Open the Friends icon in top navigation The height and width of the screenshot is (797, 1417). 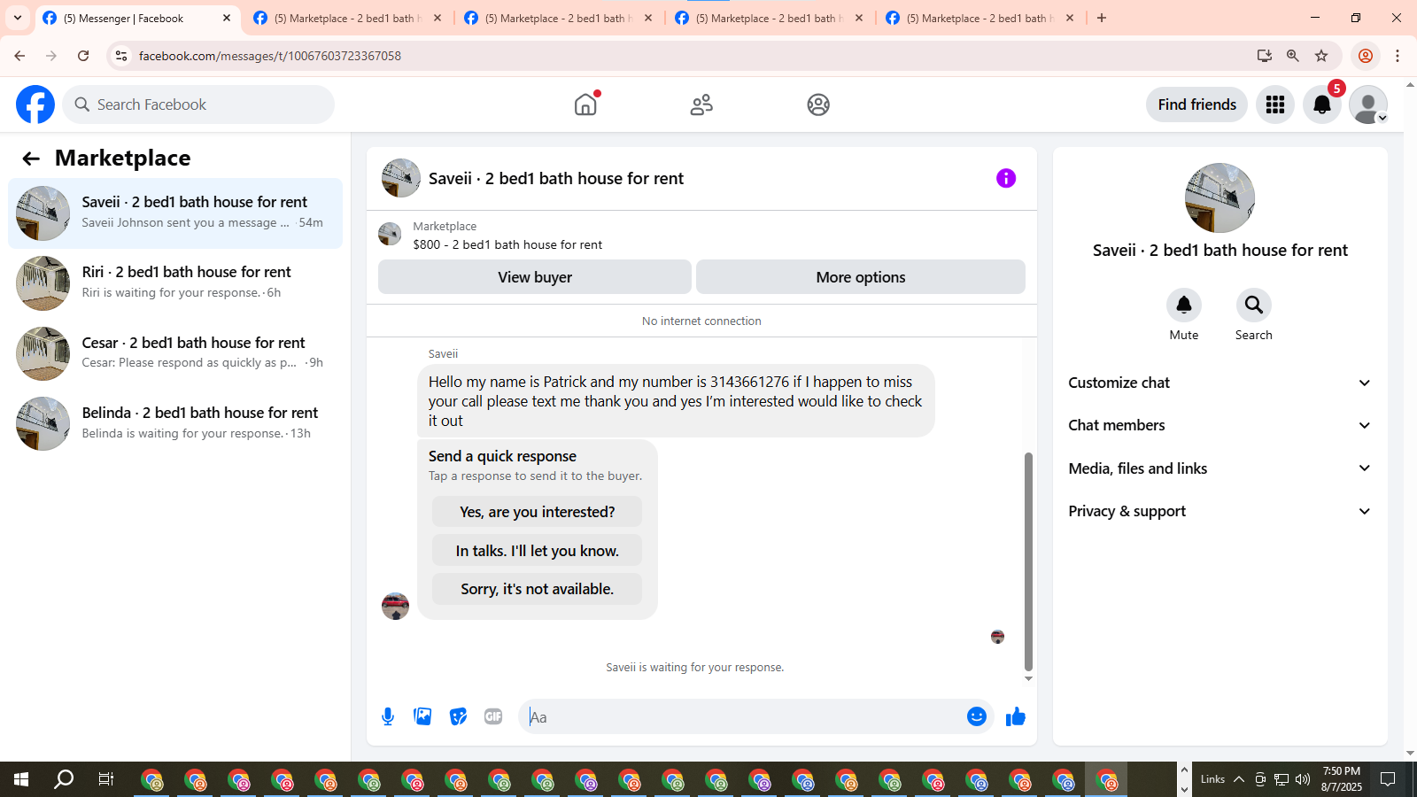tap(701, 104)
